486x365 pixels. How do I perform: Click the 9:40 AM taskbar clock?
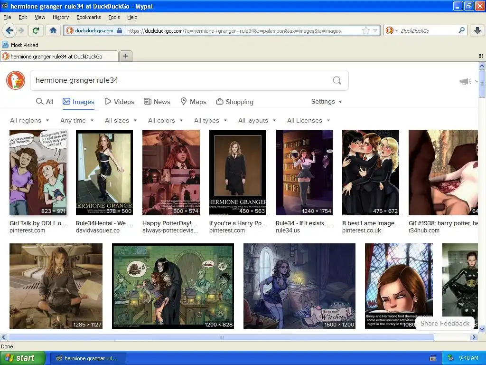(468, 358)
